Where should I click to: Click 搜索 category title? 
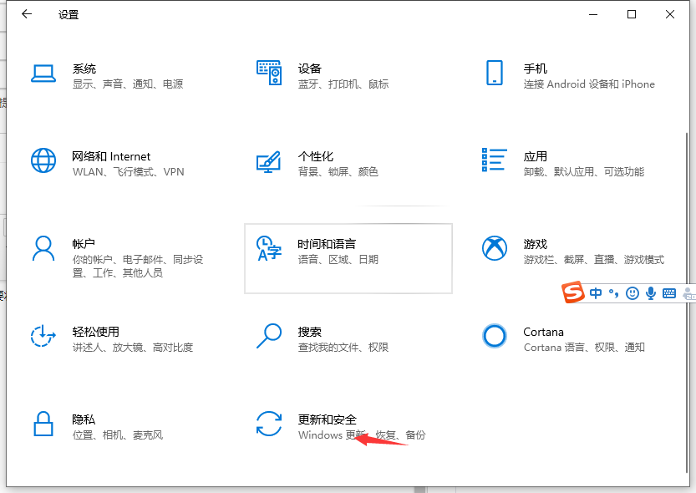click(x=309, y=332)
